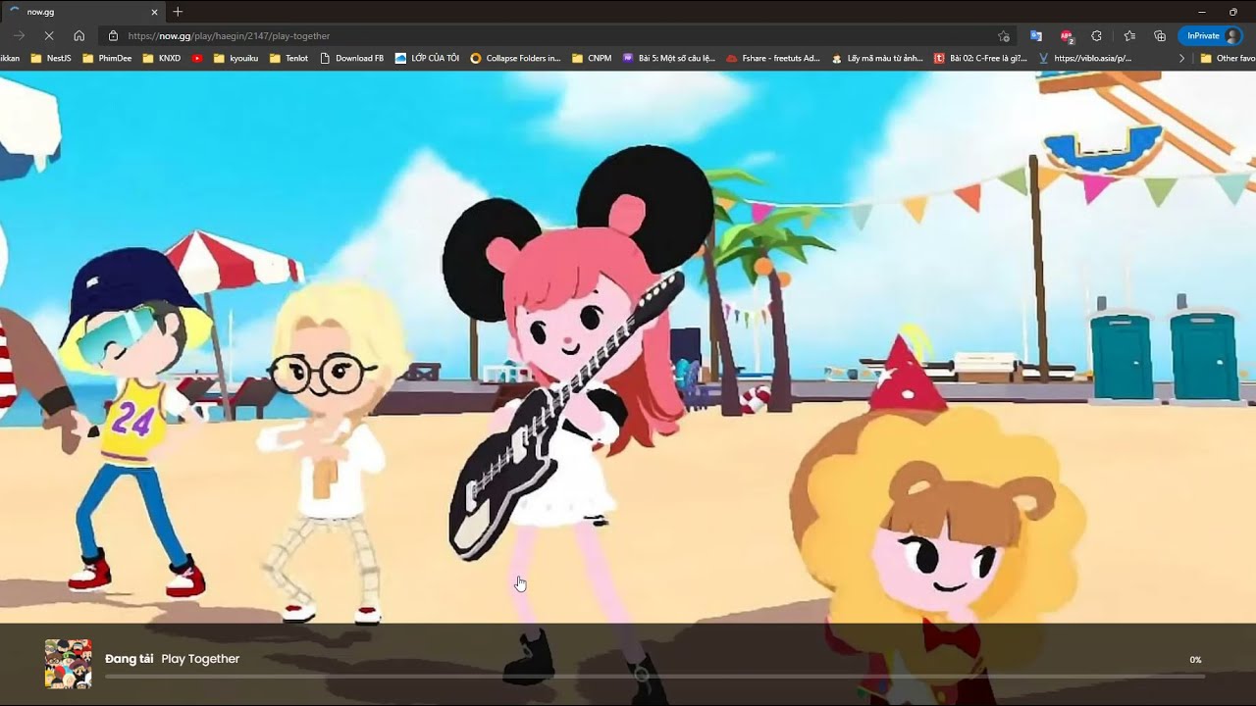Expand the bookmarks overflow chevron
The width and height of the screenshot is (1256, 706).
click(x=1181, y=58)
